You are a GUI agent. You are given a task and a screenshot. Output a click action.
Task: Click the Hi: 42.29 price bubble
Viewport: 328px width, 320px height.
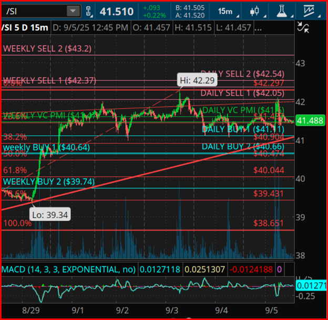(x=197, y=80)
